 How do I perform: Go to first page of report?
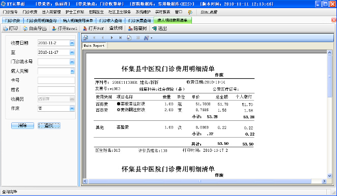coord(94,38)
